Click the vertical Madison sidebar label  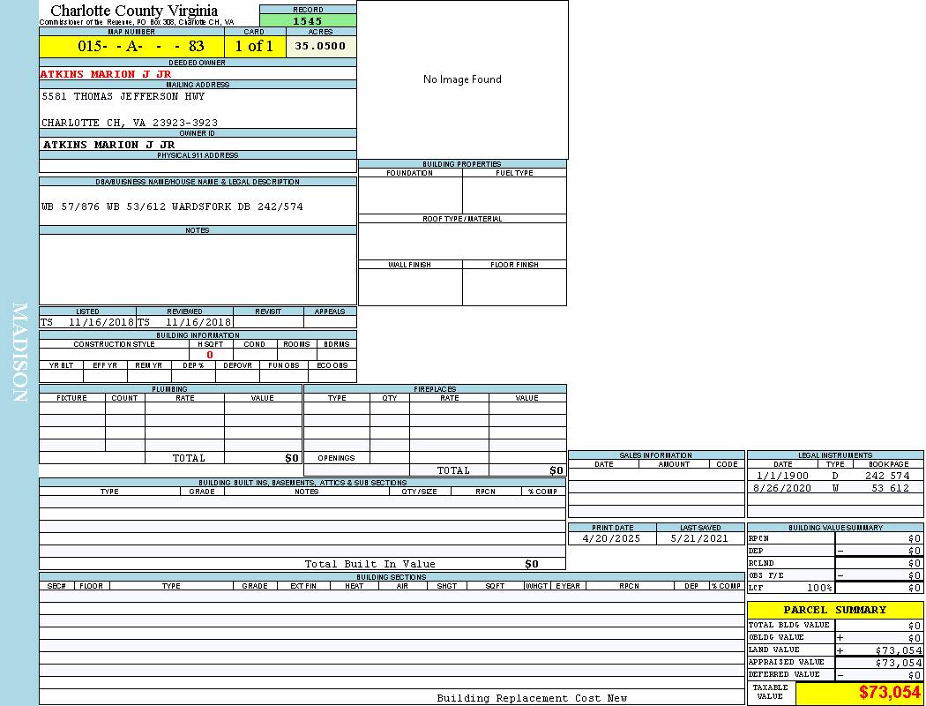(x=19, y=353)
